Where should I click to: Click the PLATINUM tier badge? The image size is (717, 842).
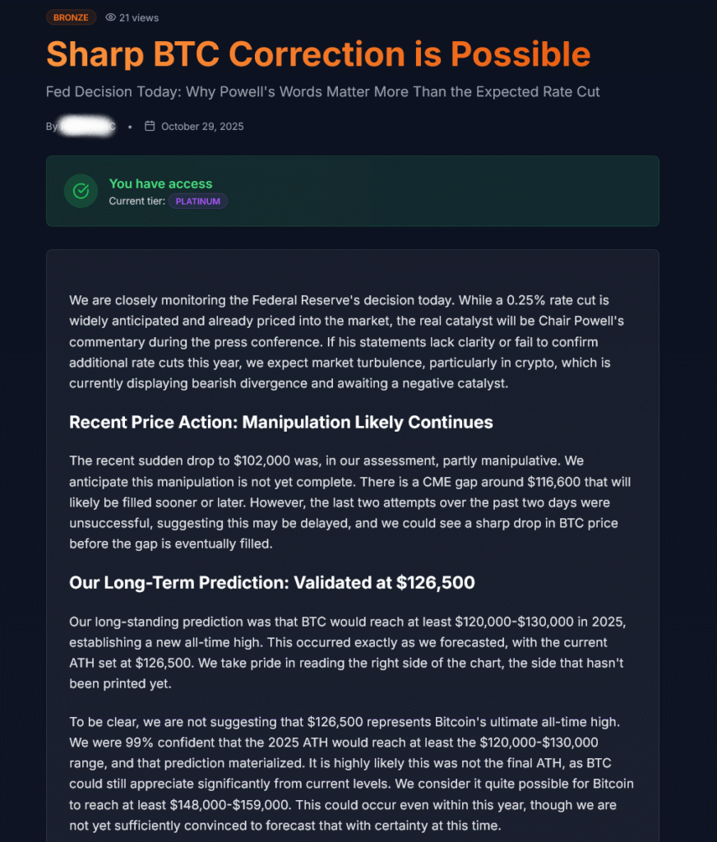pos(197,201)
